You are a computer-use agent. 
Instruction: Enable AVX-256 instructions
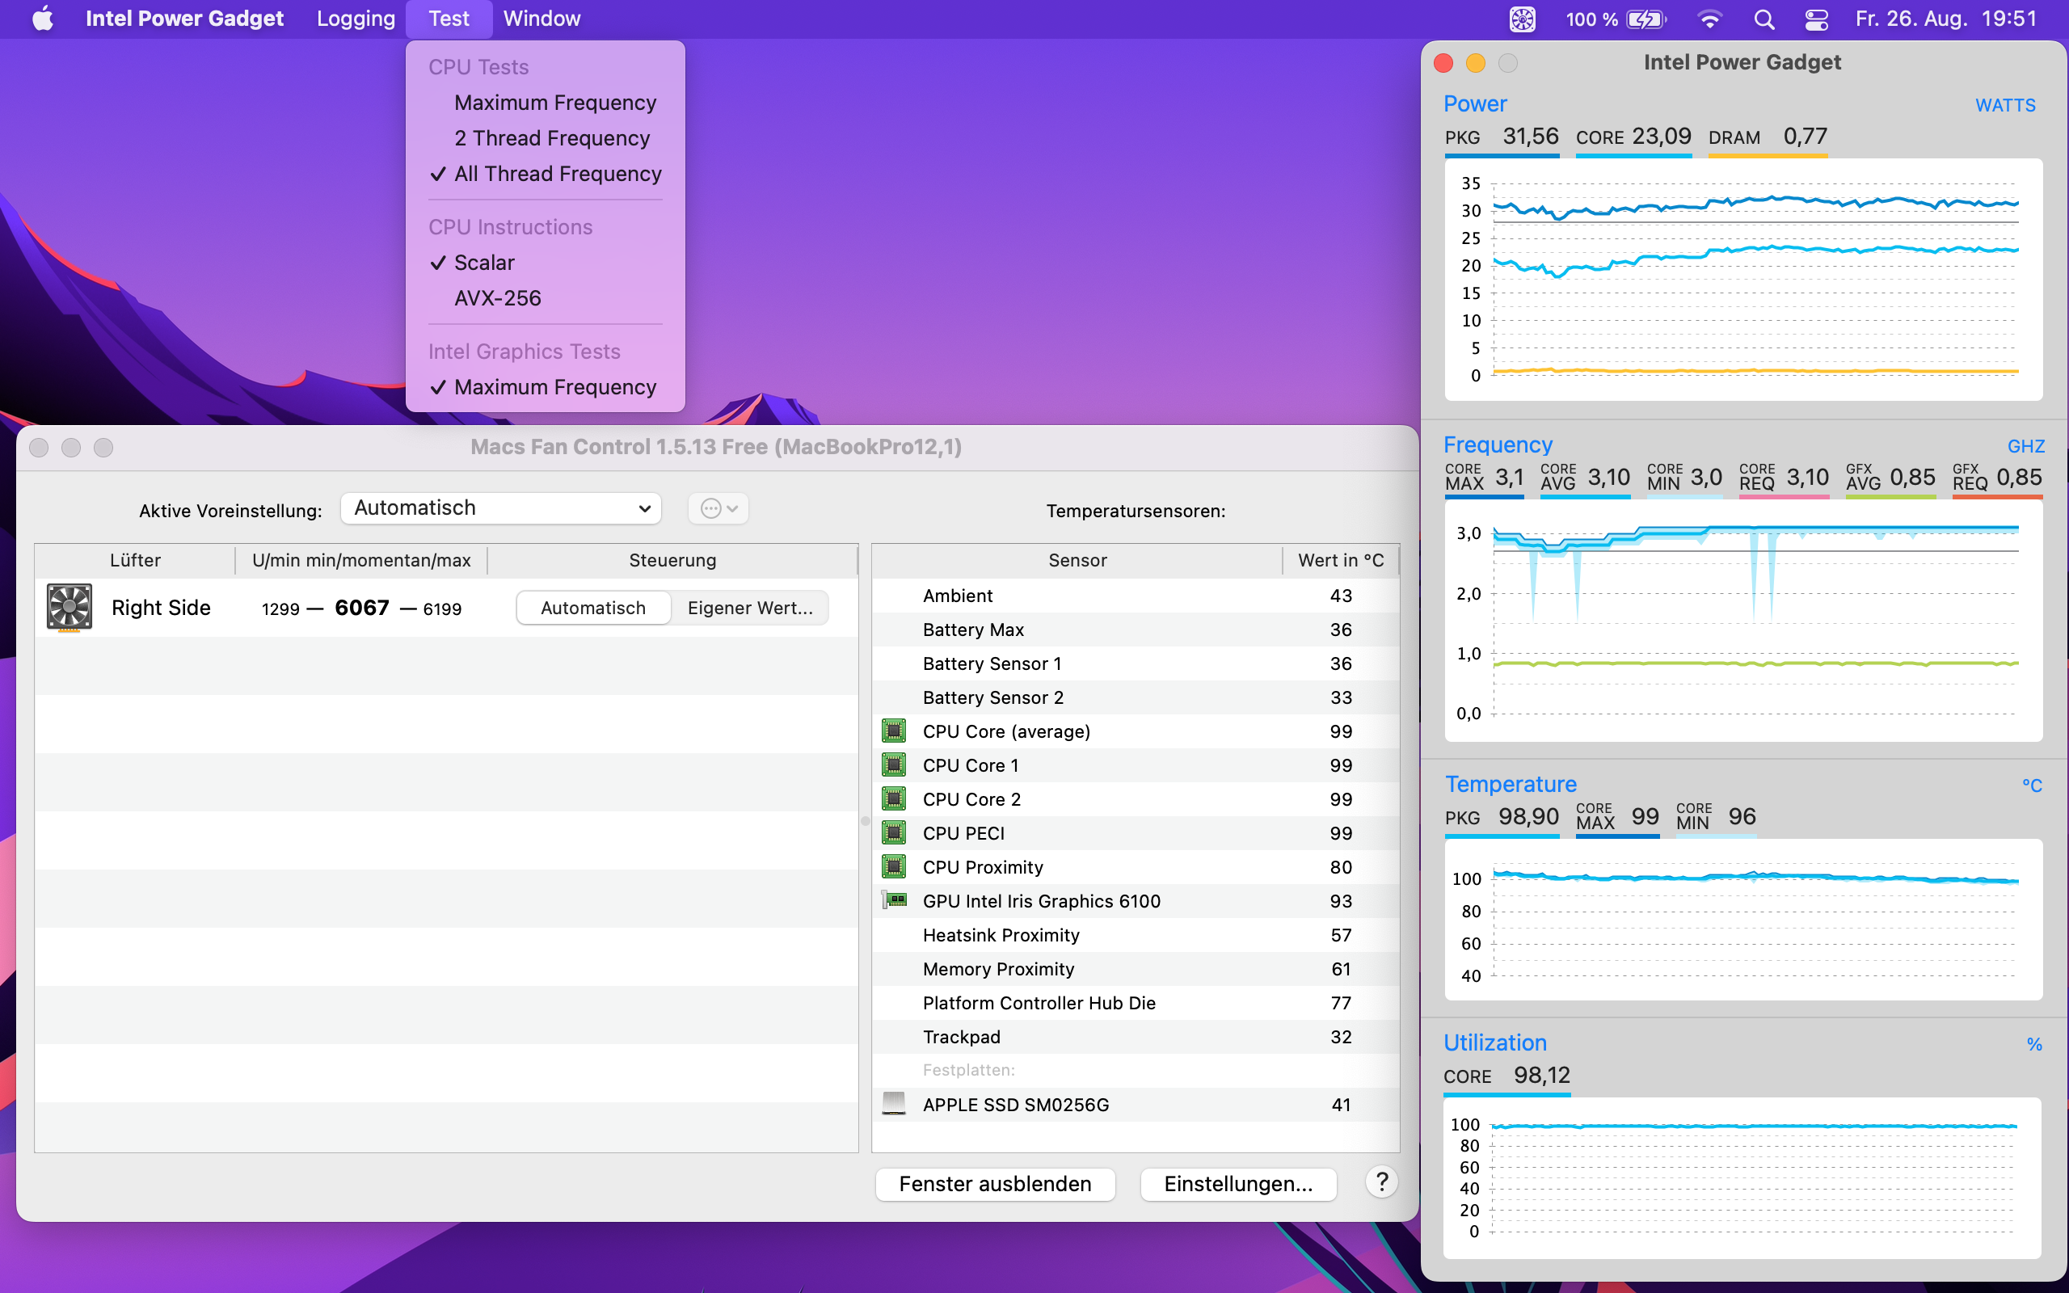tap(546, 298)
